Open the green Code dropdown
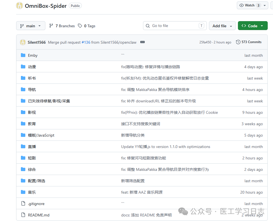Viewport: 273px width, 222px height. pyautogui.click(x=252, y=25)
